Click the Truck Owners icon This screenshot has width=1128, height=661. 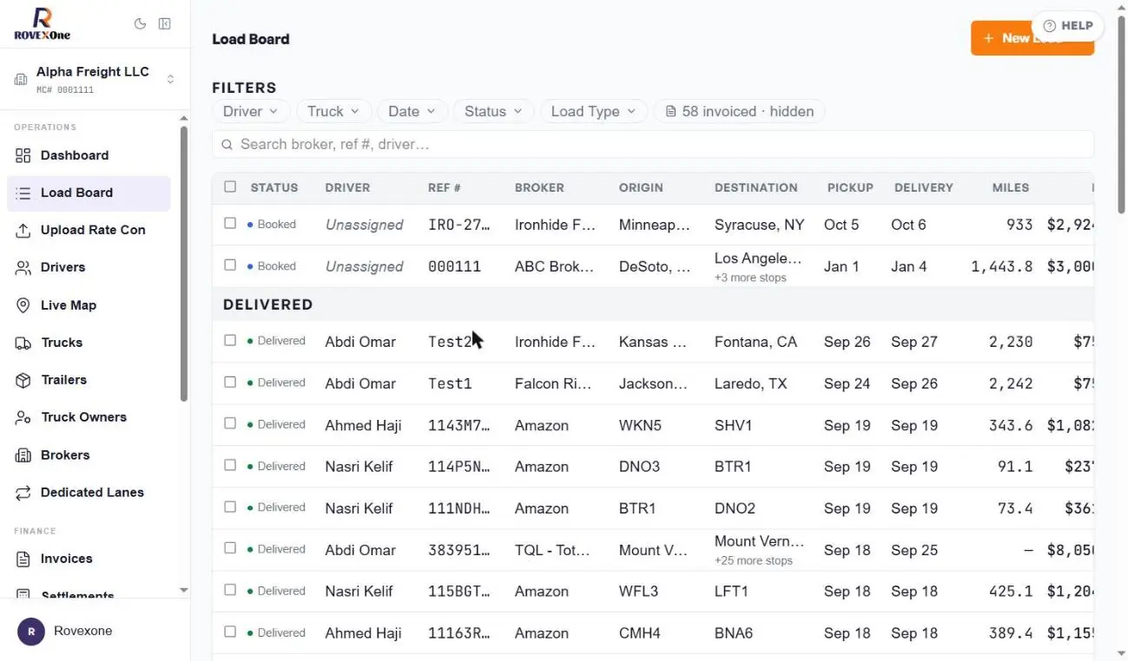pyautogui.click(x=23, y=417)
